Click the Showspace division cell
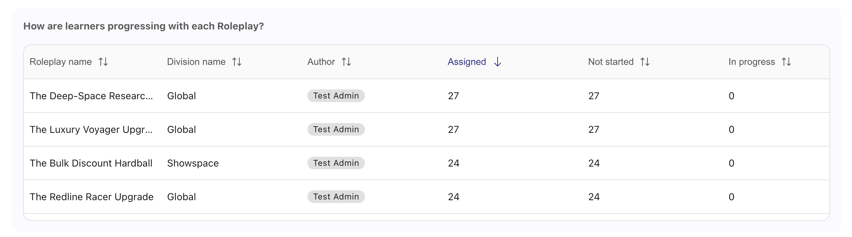852x237 pixels. click(193, 163)
